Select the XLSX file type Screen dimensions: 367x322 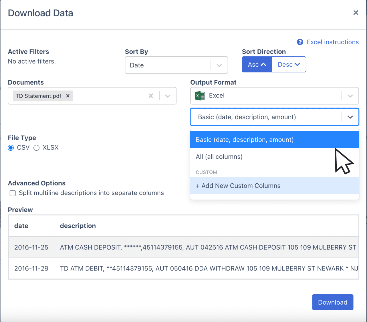tap(36, 148)
